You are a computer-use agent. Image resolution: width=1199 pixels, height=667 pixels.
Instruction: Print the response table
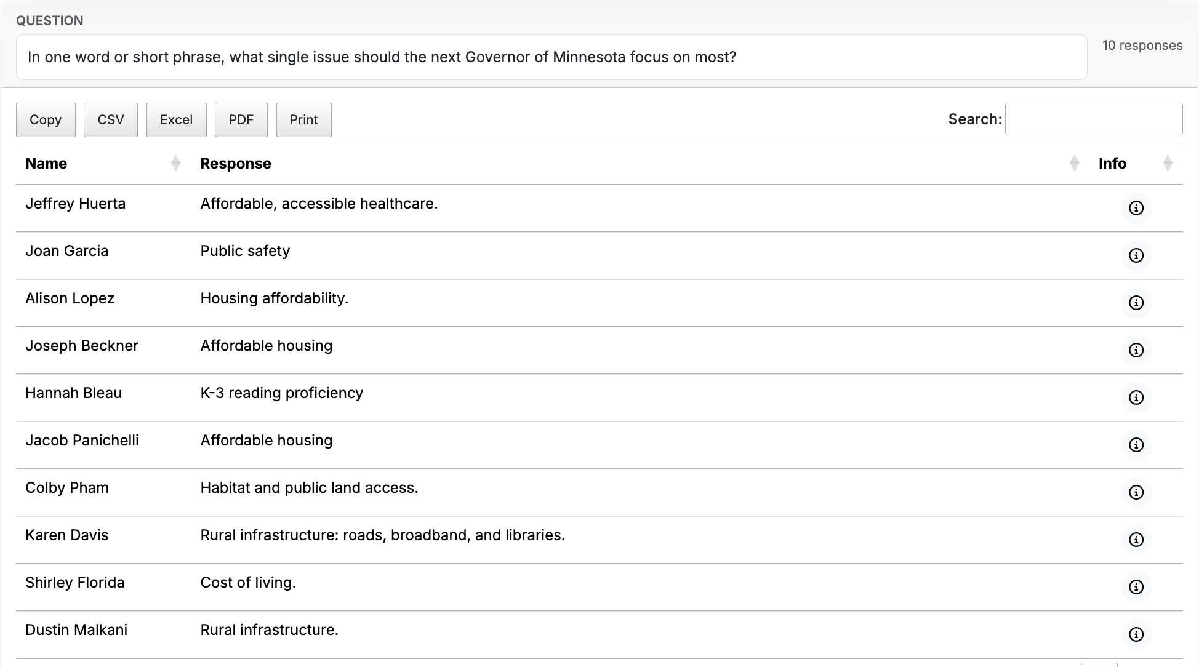coord(303,119)
